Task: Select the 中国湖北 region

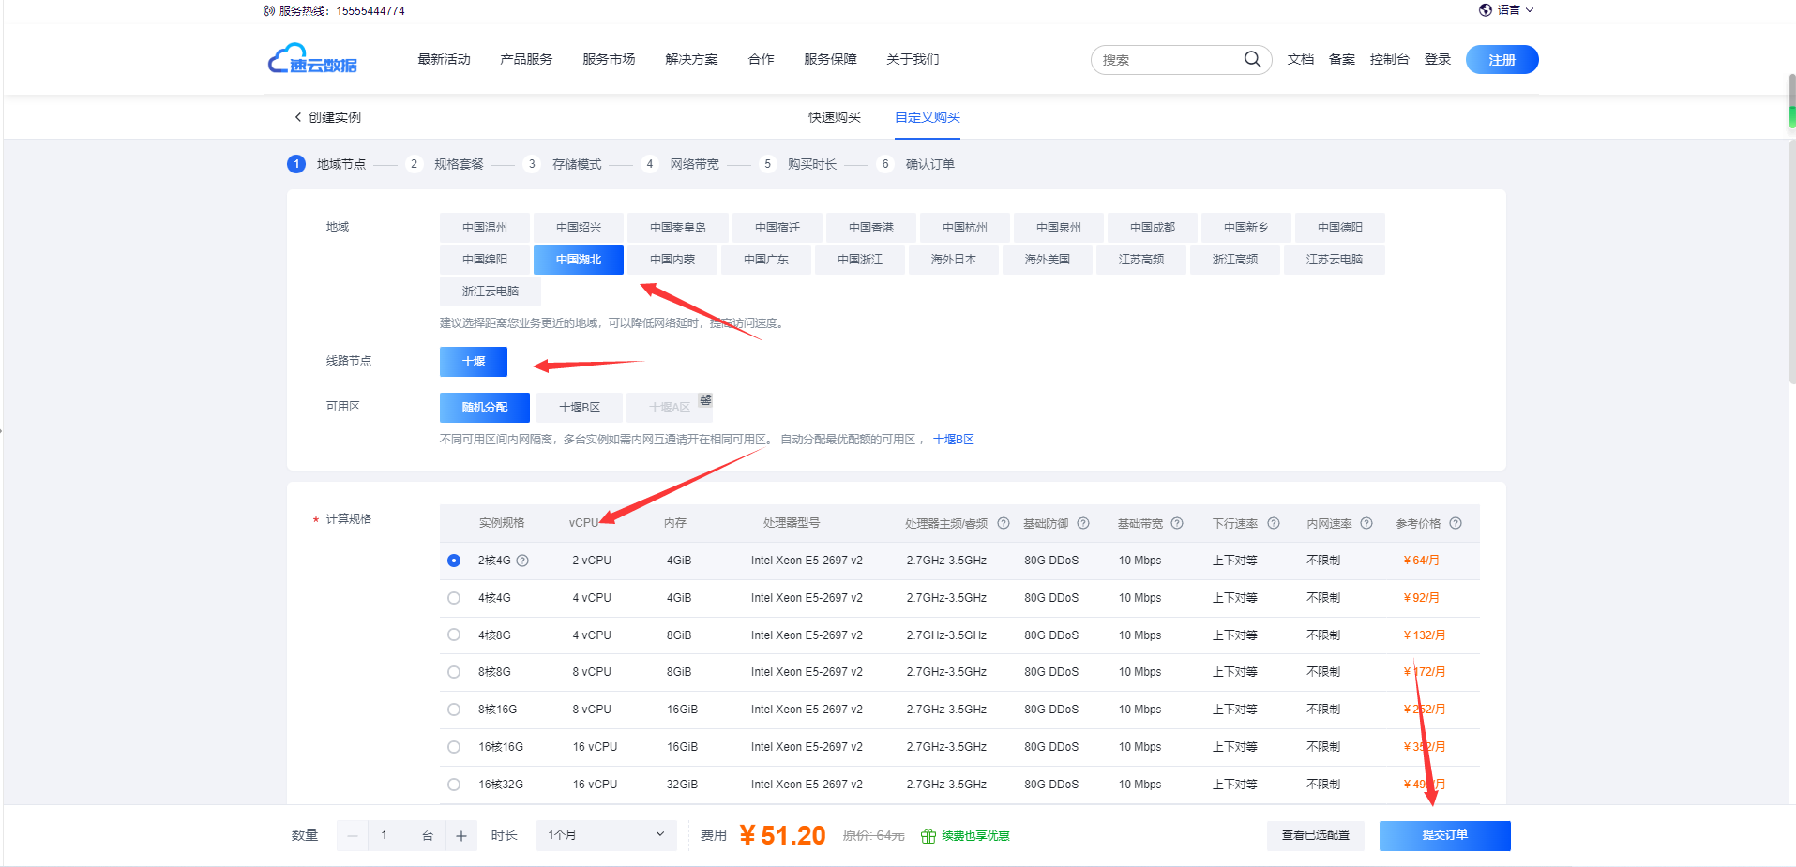Action: tap(579, 260)
